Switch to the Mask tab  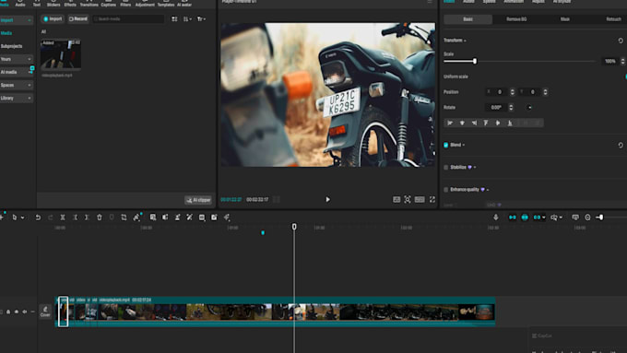564,19
